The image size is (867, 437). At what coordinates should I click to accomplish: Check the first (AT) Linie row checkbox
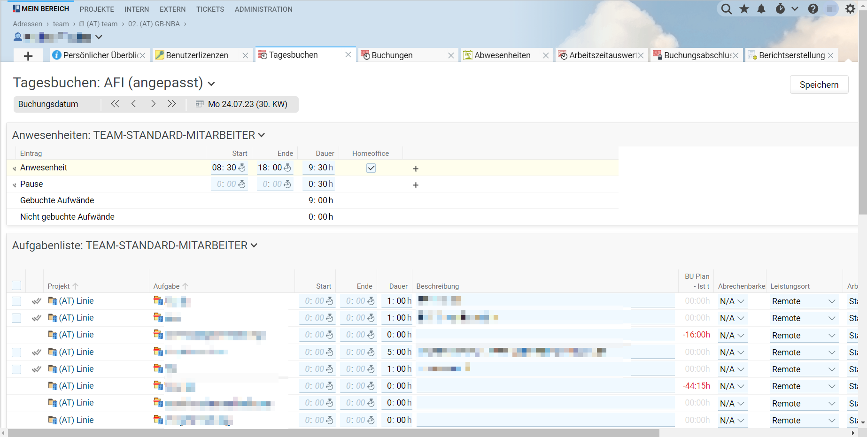[16, 301]
